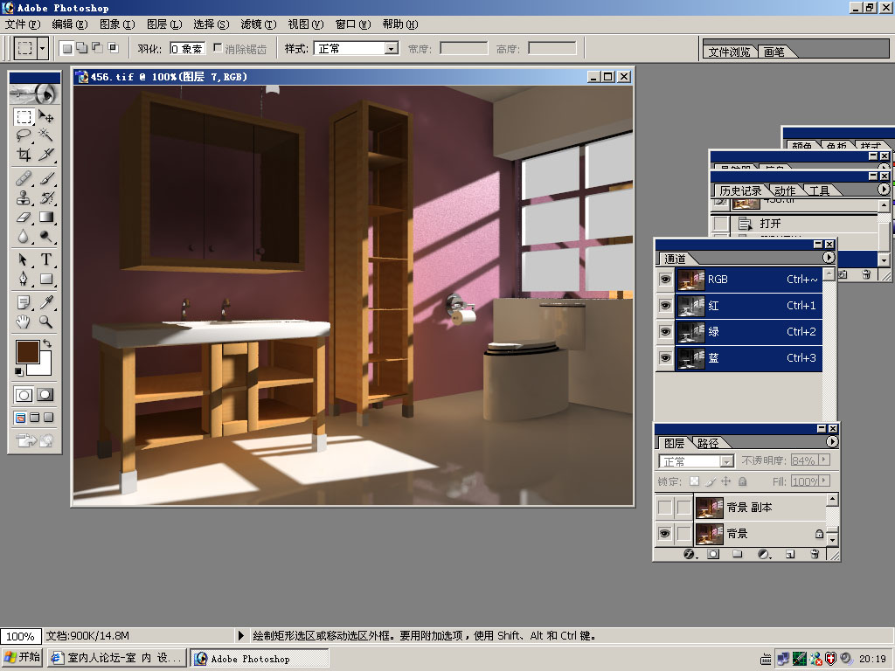Open the 图层 menu in the menu bar
The width and height of the screenshot is (895, 671).
coord(164,24)
